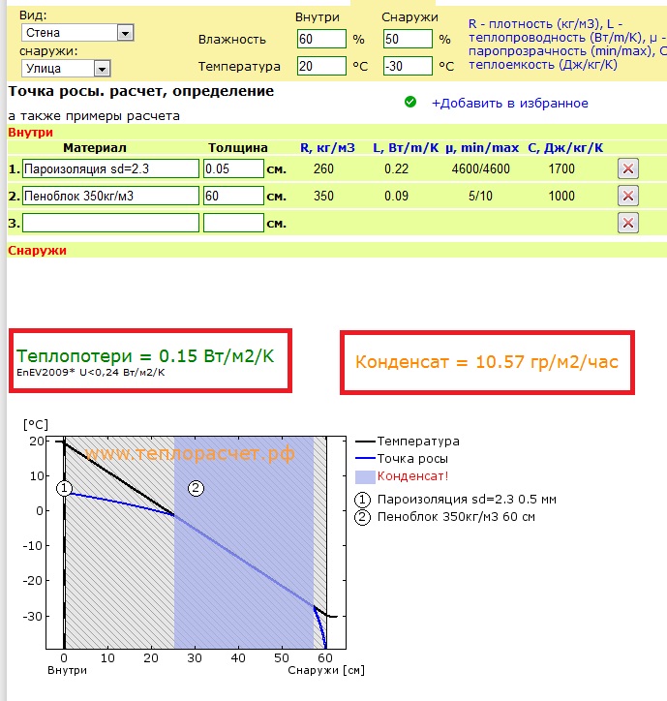Viewport: 667px width, 701px height.
Task: Click the heat capacity value 1000
Action: click(x=561, y=196)
